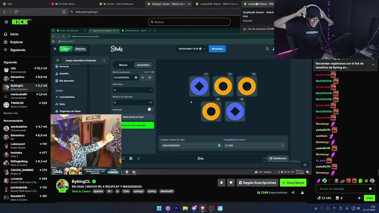Click the Kick logo
Screen dimensions: 379x213
click(x=22, y=22)
